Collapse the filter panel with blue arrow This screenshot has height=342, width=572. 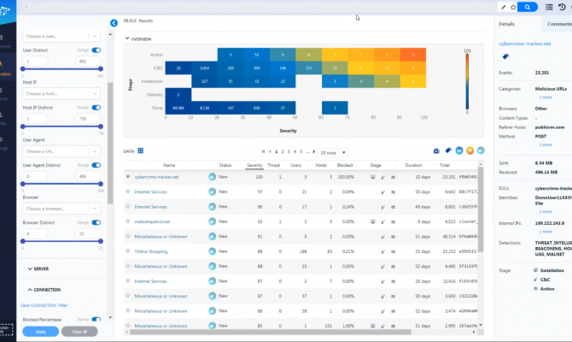pyautogui.click(x=114, y=23)
